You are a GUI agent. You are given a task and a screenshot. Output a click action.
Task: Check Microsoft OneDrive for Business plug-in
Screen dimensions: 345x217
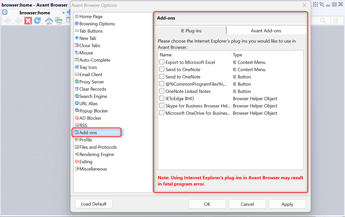pyautogui.click(x=162, y=113)
